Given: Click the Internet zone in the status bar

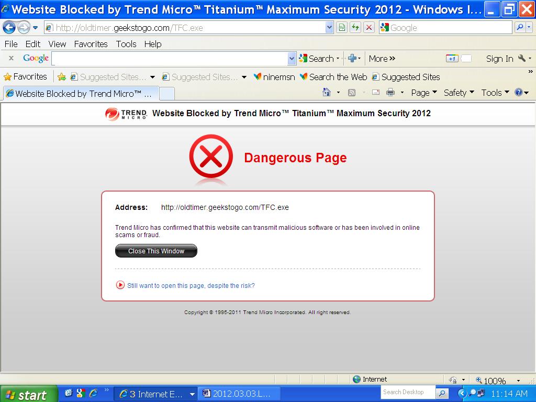Looking at the screenshot, I should click(370, 379).
